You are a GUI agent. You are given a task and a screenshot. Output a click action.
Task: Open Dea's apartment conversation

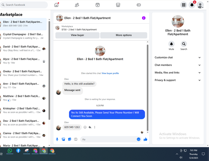point(23,123)
